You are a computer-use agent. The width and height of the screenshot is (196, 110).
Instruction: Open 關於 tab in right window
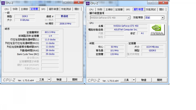click(x=162, y=10)
